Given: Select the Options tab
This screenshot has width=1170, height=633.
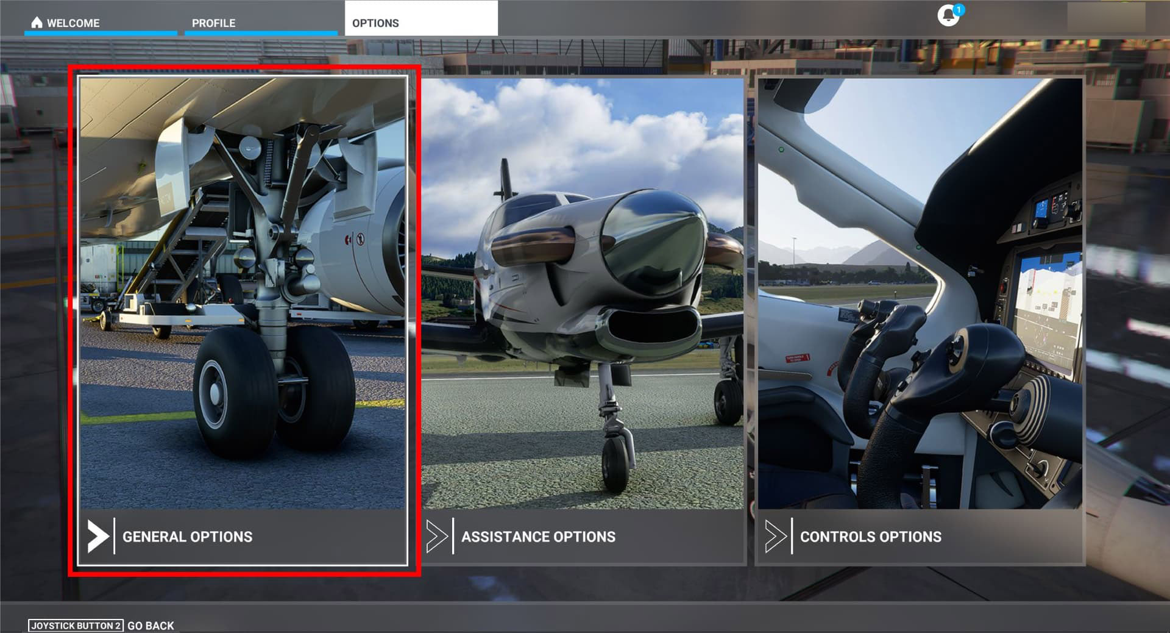Looking at the screenshot, I should (x=421, y=18).
